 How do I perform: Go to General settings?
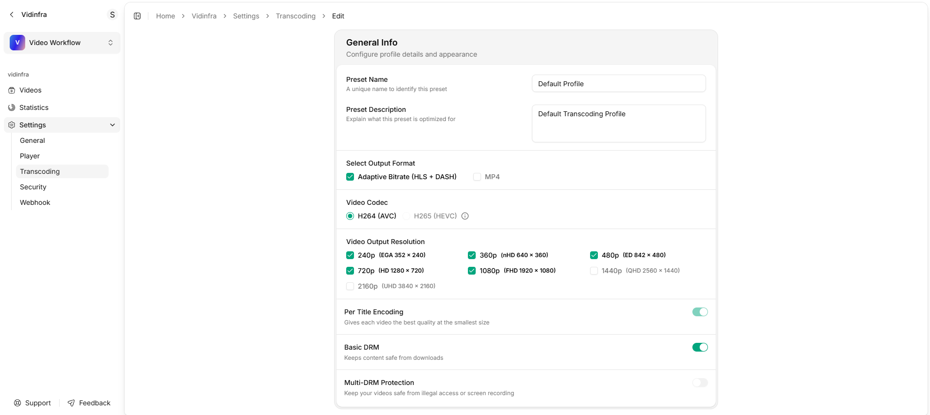point(62,140)
